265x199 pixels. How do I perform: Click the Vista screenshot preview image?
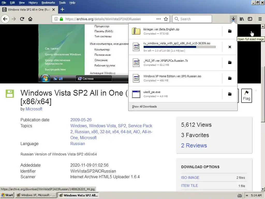[83, 53]
